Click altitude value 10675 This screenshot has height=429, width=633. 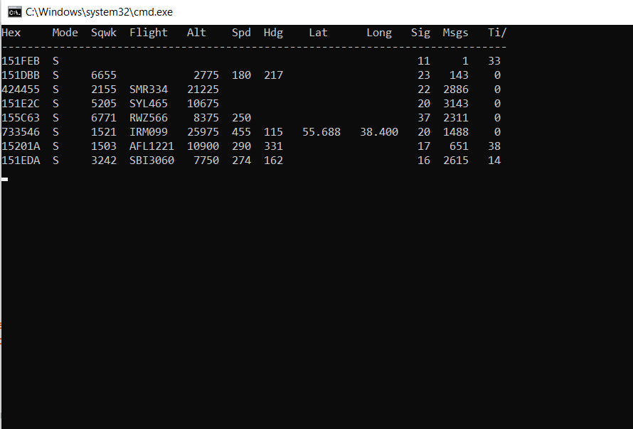click(203, 104)
